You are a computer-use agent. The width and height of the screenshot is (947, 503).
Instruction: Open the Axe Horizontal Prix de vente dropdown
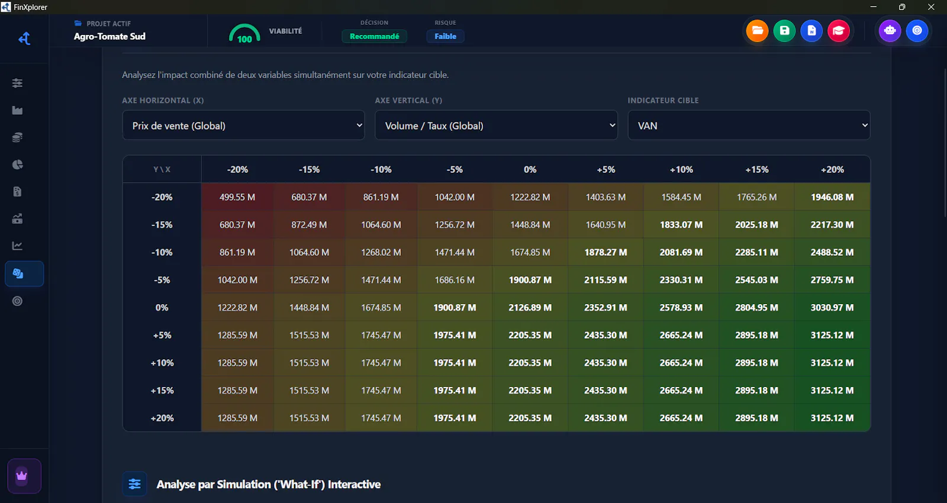coord(243,125)
